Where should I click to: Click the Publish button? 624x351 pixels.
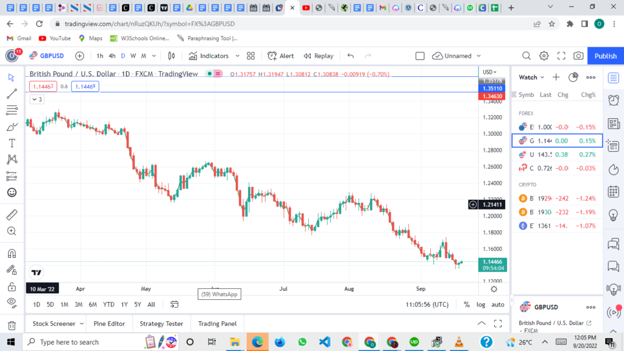(605, 55)
